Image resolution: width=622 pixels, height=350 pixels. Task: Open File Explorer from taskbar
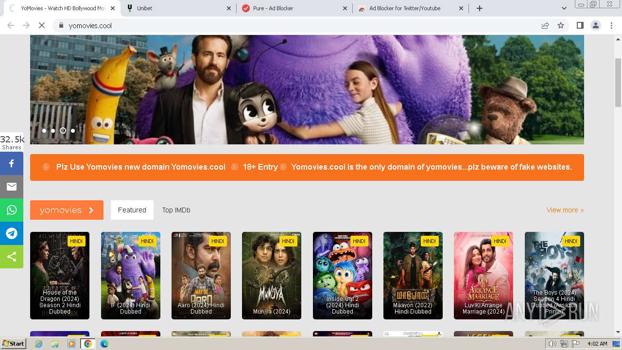click(x=55, y=344)
